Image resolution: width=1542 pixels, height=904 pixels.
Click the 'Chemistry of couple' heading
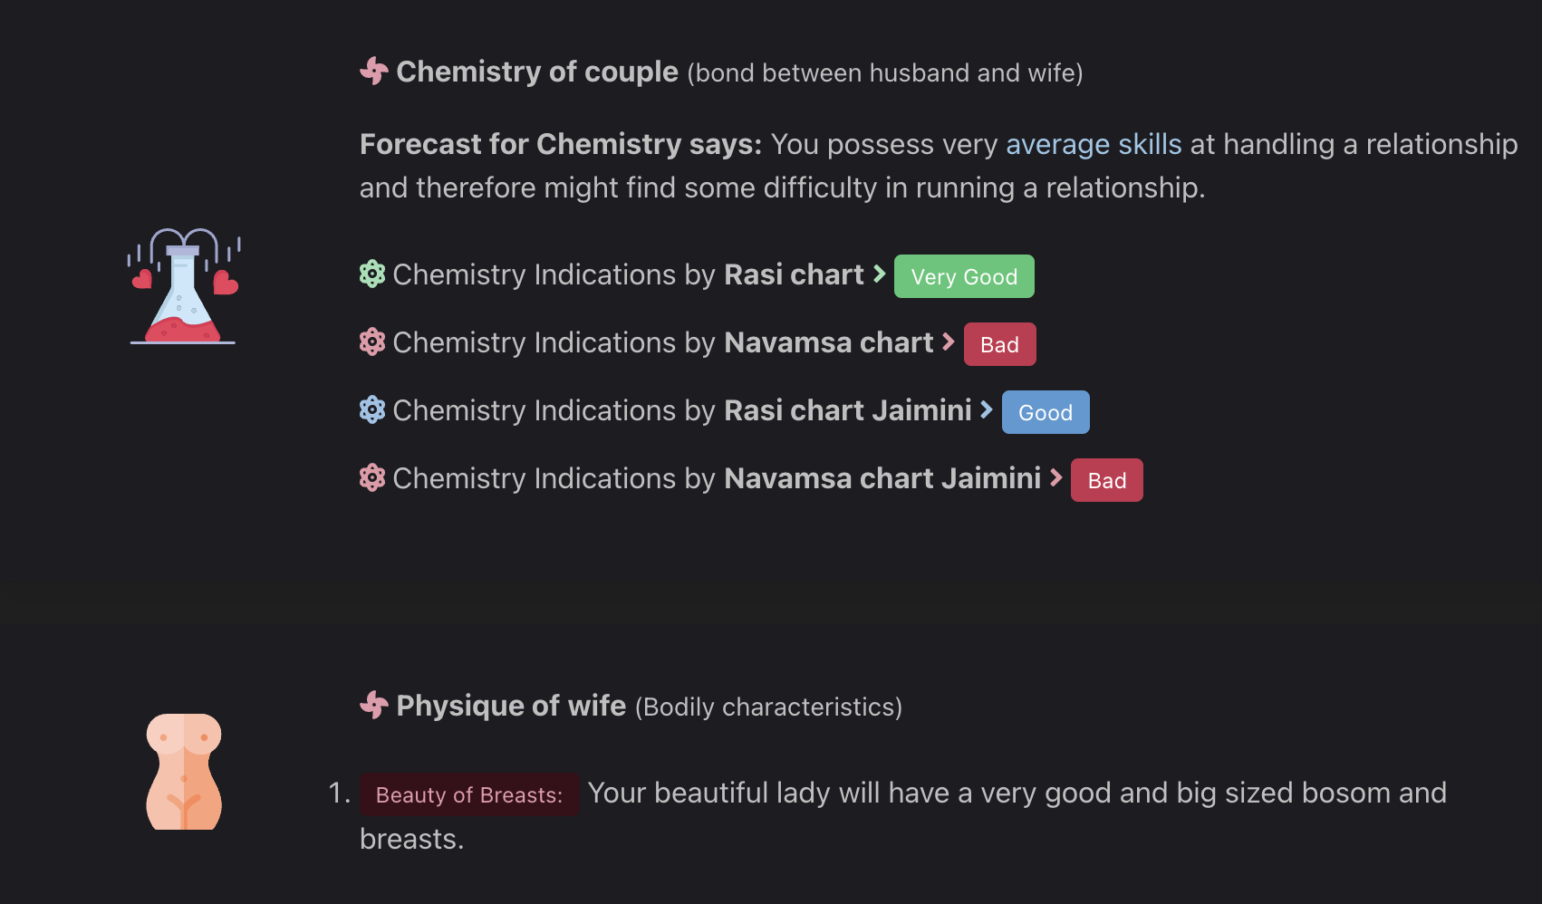point(537,72)
